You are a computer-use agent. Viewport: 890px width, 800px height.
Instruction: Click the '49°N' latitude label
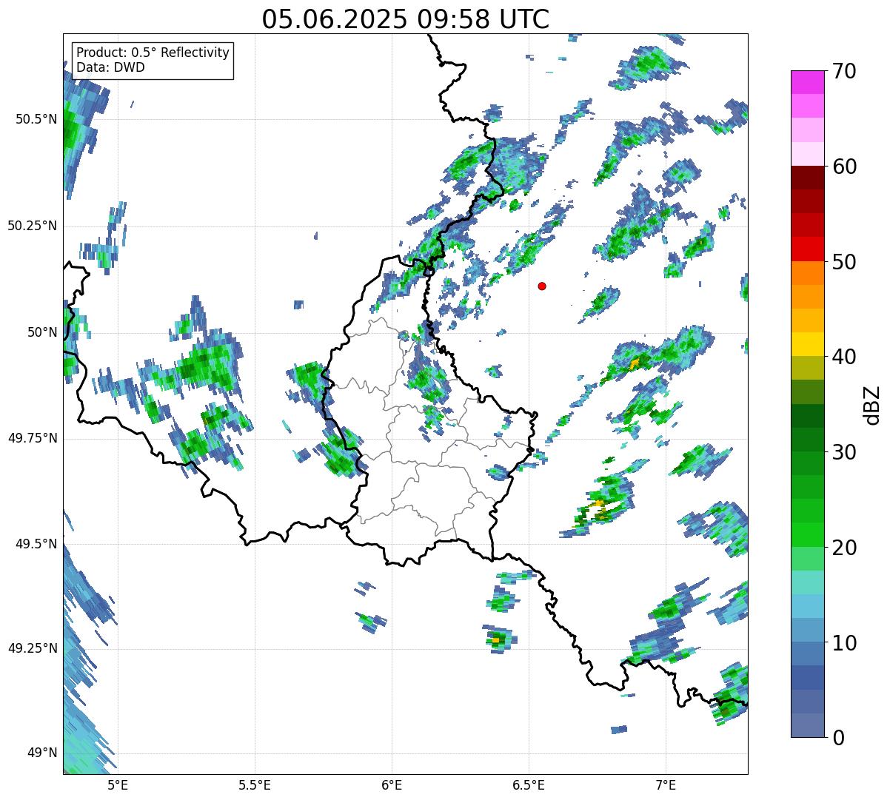(x=42, y=753)
